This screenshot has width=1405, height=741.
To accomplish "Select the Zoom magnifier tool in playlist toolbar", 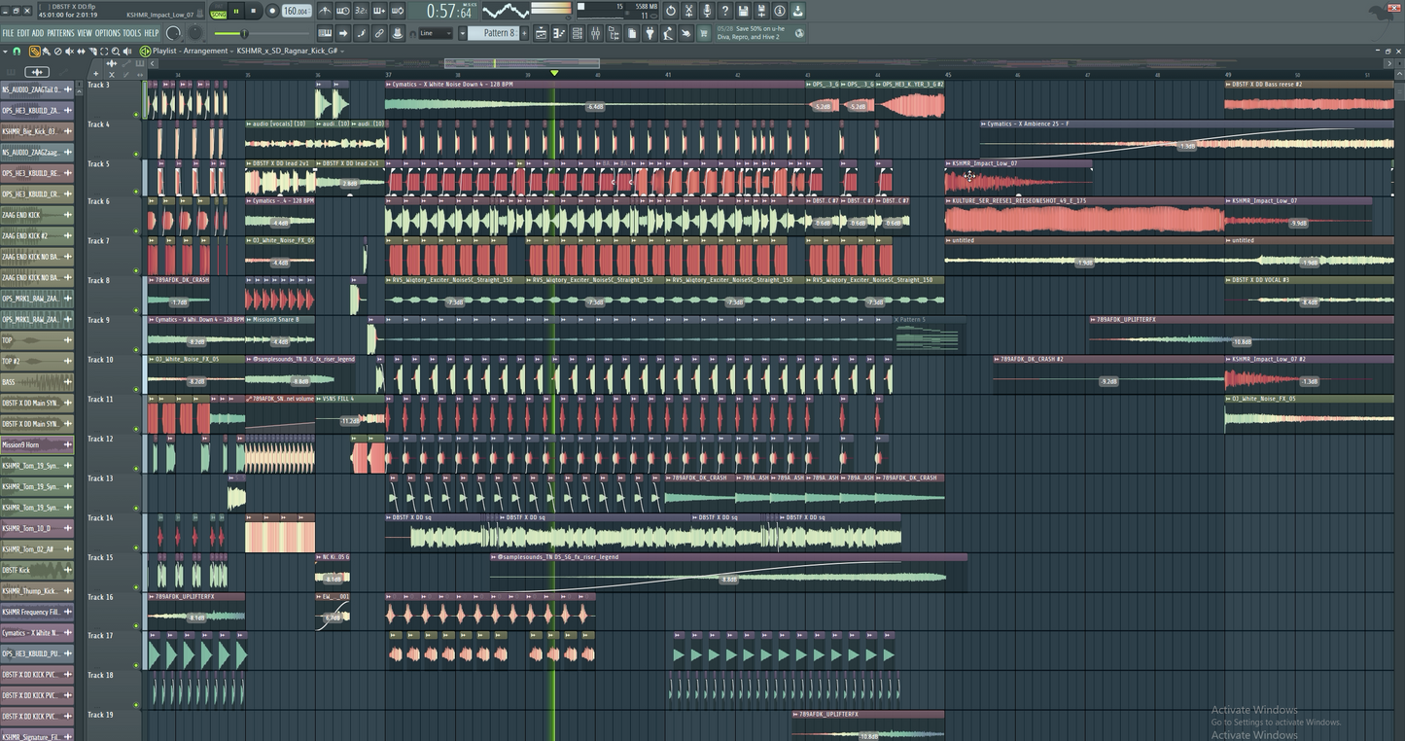I will coord(116,51).
